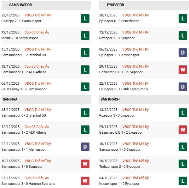Image resolution: width=189 pixels, height=188 pixels.
Task: Select the SAMSUNSPOR section header
Action: click(20, 5)
